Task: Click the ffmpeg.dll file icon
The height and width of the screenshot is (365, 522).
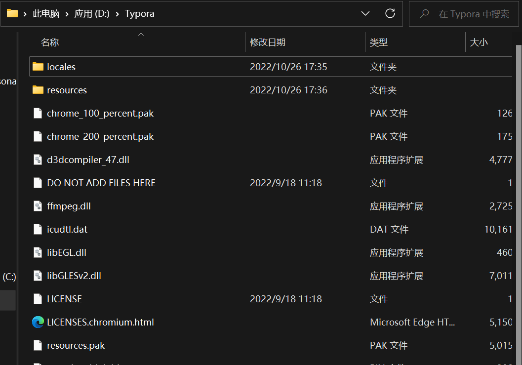Action: click(x=38, y=206)
